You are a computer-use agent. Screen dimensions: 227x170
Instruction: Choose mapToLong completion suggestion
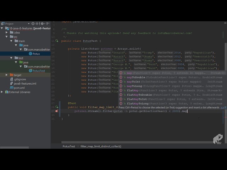point(173,86)
